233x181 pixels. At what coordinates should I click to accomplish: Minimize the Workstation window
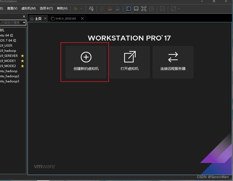(202, 1)
